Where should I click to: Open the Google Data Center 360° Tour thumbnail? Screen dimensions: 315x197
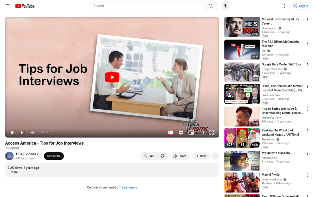pos(242,72)
